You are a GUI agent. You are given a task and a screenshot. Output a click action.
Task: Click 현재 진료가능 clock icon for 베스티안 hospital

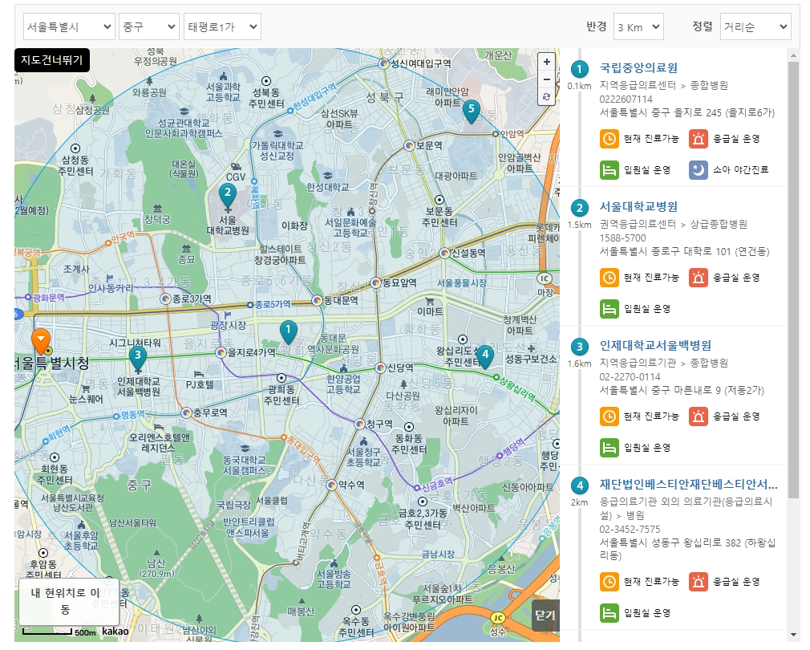(609, 583)
